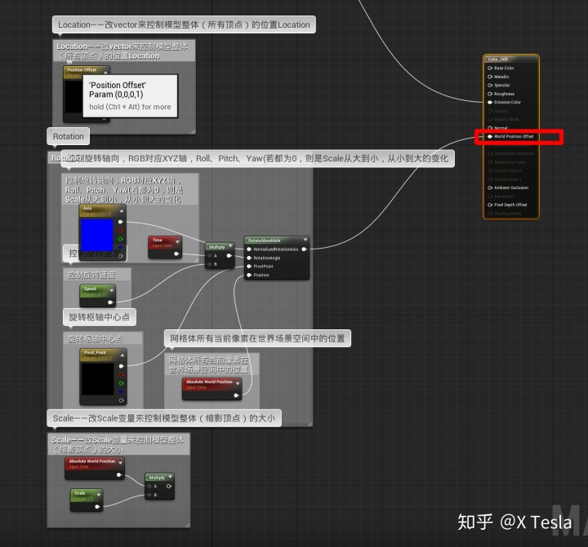Screen dimensions: 588x547
Task: Click the RotateAboutAxis output pin
Action: pos(304,249)
